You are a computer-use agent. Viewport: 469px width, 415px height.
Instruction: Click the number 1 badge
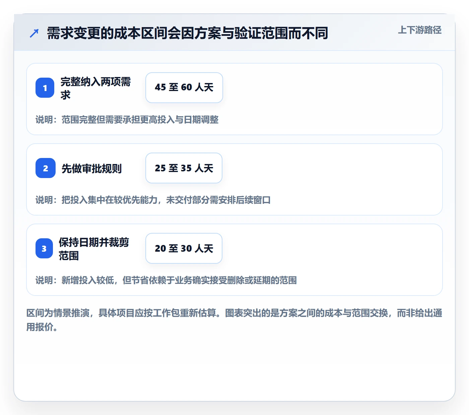click(x=45, y=88)
